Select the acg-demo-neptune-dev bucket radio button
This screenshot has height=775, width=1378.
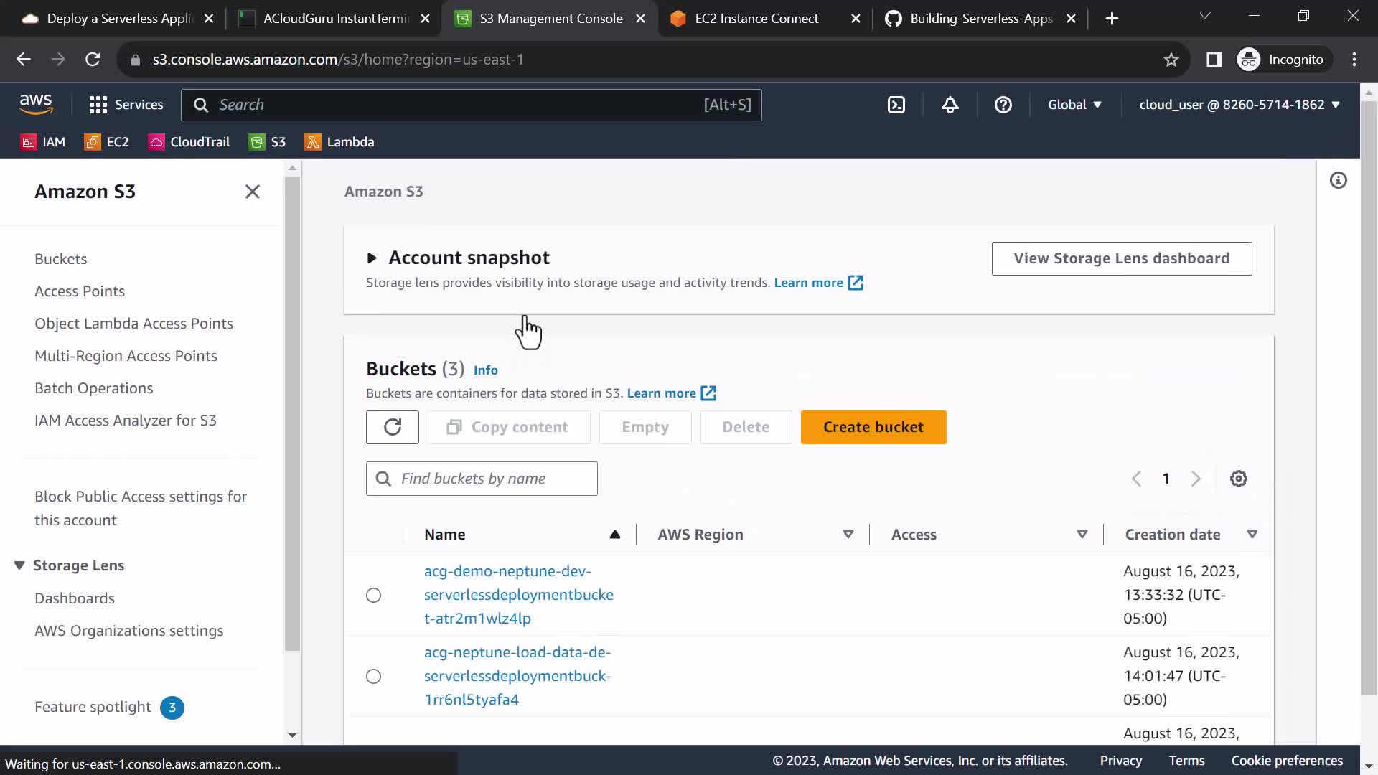coord(373,595)
